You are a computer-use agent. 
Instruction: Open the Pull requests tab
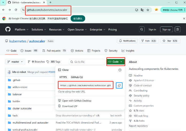pyautogui.click(x=54, y=51)
